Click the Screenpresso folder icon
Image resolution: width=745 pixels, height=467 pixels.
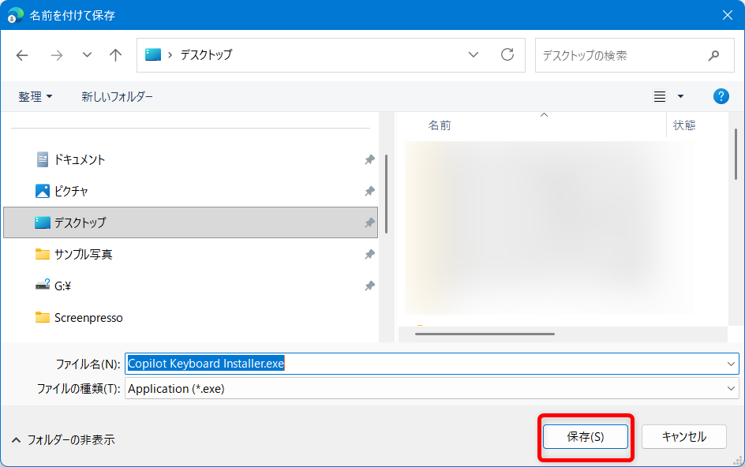pos(43,317)
